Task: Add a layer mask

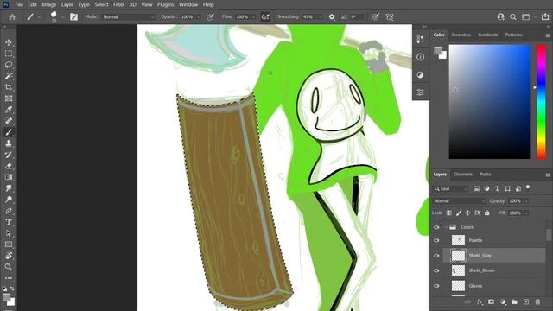Action: (491, 302)
